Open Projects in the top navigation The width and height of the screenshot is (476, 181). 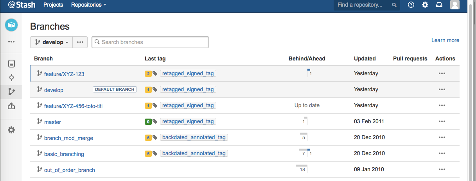(54, 5)
